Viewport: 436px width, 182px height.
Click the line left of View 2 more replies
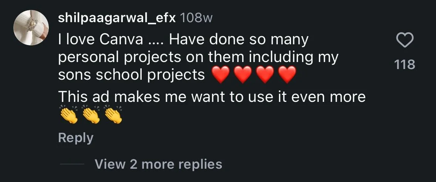click(x=72, y=164)
